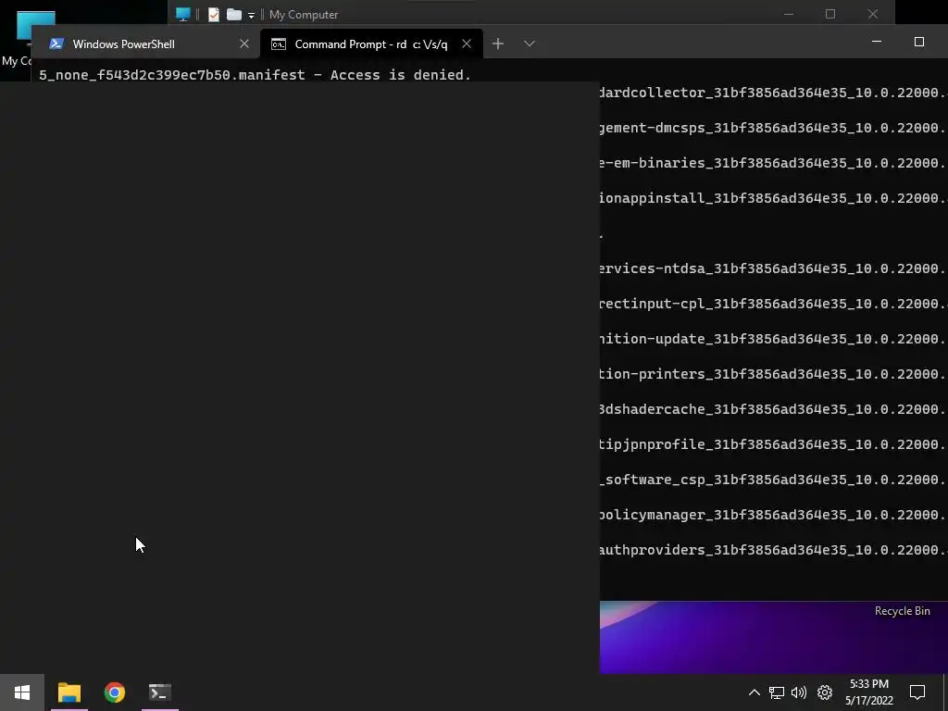
Task: Click the line containing 'rectinput-cpl_31bf3856ad364e35'
Action: [773, 304]
